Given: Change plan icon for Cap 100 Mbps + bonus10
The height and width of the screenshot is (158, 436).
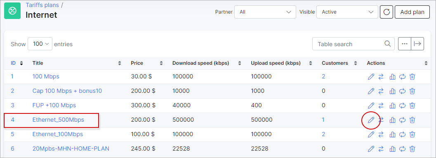Looking at the screenshot, I should coord(381,91).
